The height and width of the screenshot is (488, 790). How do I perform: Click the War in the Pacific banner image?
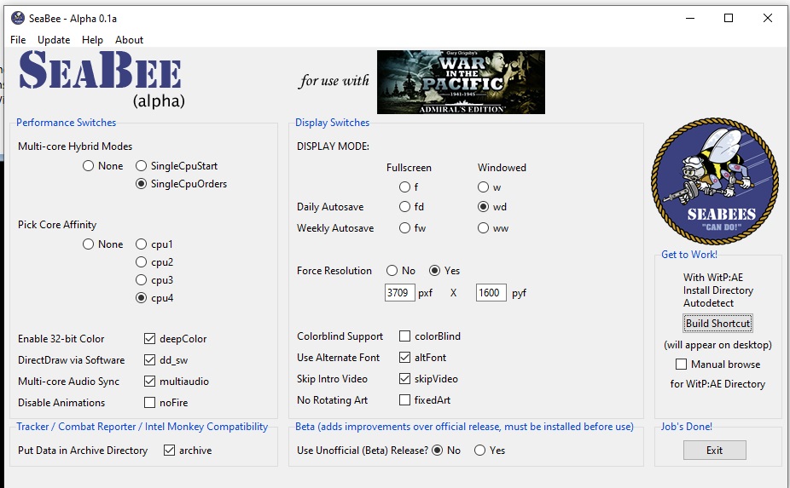tap(461, 82)
